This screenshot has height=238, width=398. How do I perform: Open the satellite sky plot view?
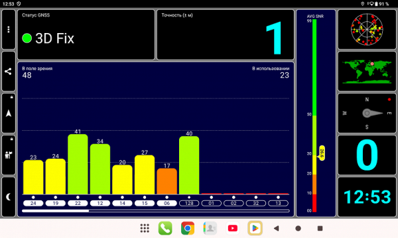(367, 30)
